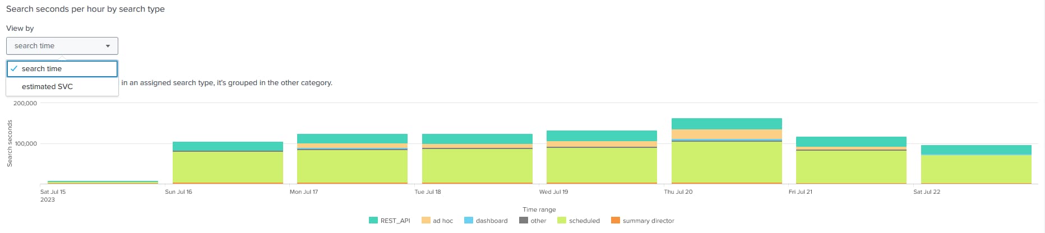
Task: Click the Thu Jul 20 scheduled bar segment
Action: pyautogui.click(x=727, y=162)
